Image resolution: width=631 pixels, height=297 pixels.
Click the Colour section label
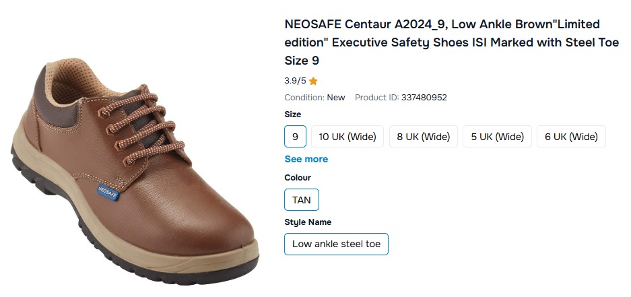298,178
